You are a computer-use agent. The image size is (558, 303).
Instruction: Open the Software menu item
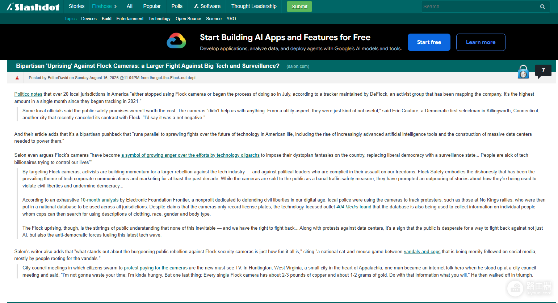click(x=207, y=6)
